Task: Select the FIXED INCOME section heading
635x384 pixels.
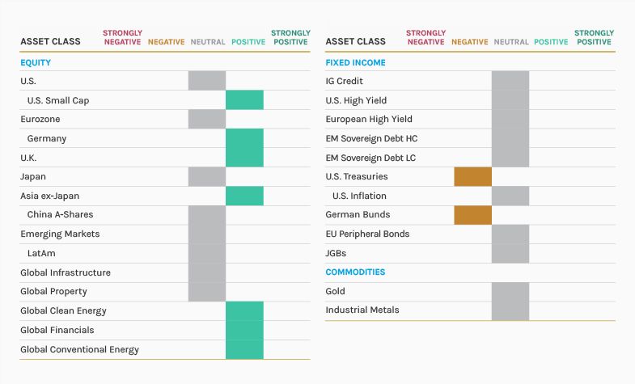Action: pos(355,62)
